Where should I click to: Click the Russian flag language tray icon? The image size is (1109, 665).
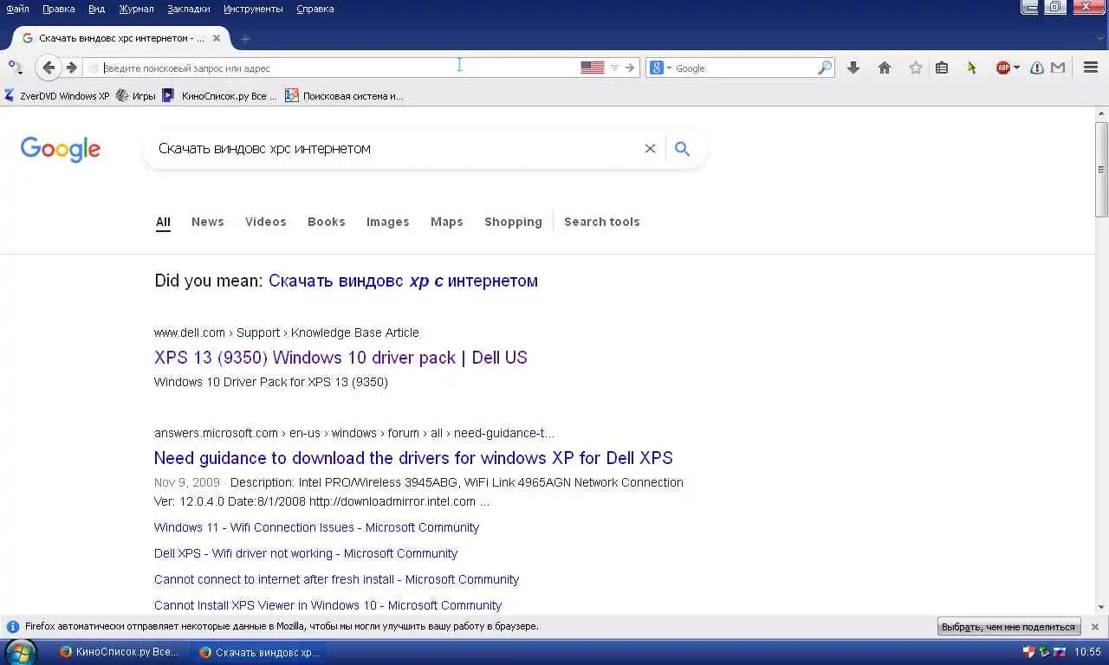point(1059,652)
